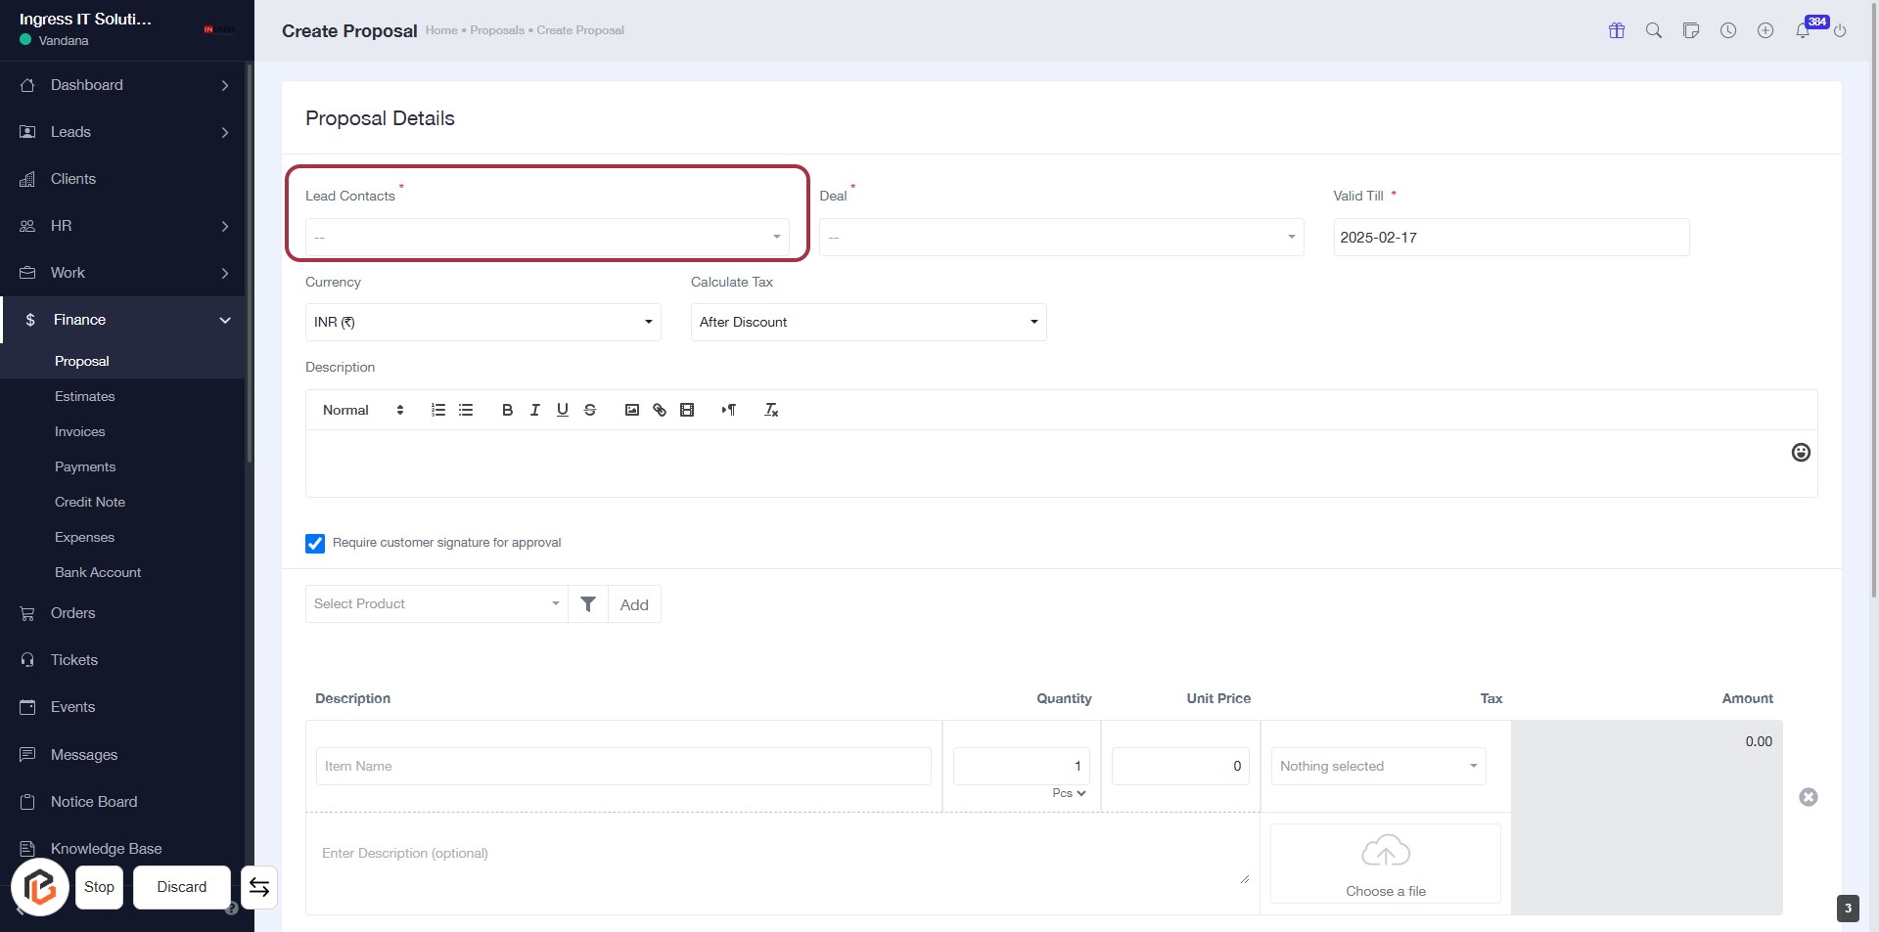Click the clock timer icon
The height and width of the screenshot is (932, 1879).
(1728, 30)
